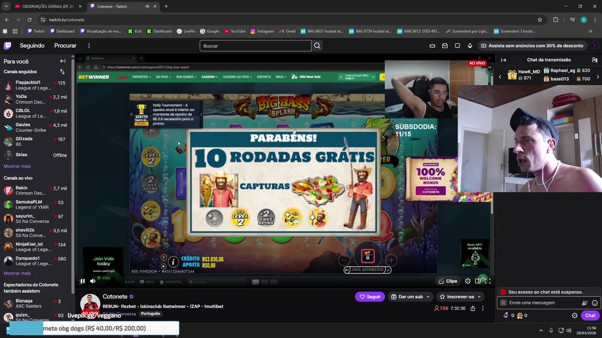Click the Só Na Conversa category link
Screen dimensions: 602x338
pyautogui.click(x=119, y=314)
